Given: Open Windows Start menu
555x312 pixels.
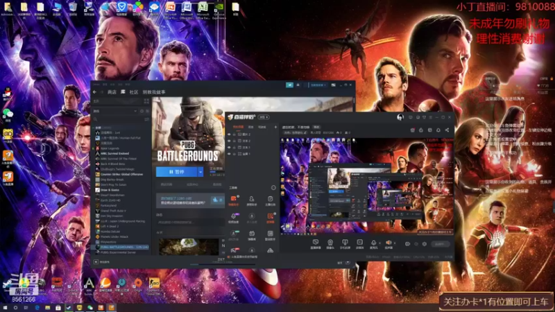Looking at the screenshot, I should [x=5, y=308].
